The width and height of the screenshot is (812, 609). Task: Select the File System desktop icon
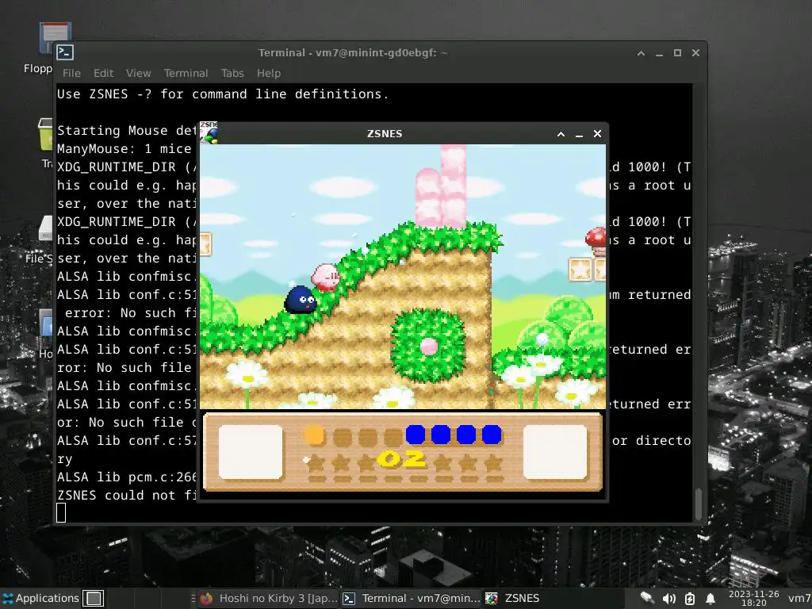[40, 239]
